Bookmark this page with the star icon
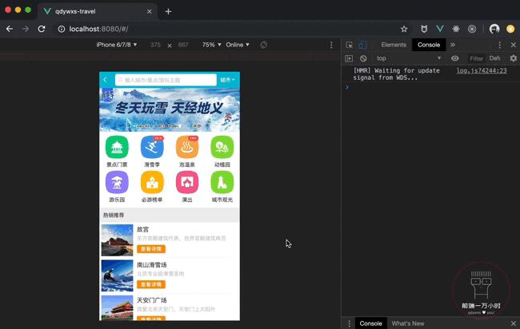This screenshot has height=329, width=520. [404, 29]
